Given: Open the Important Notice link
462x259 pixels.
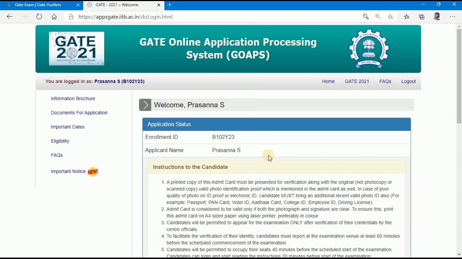Looking at the screenshot, I should click(x=68, y=171).
